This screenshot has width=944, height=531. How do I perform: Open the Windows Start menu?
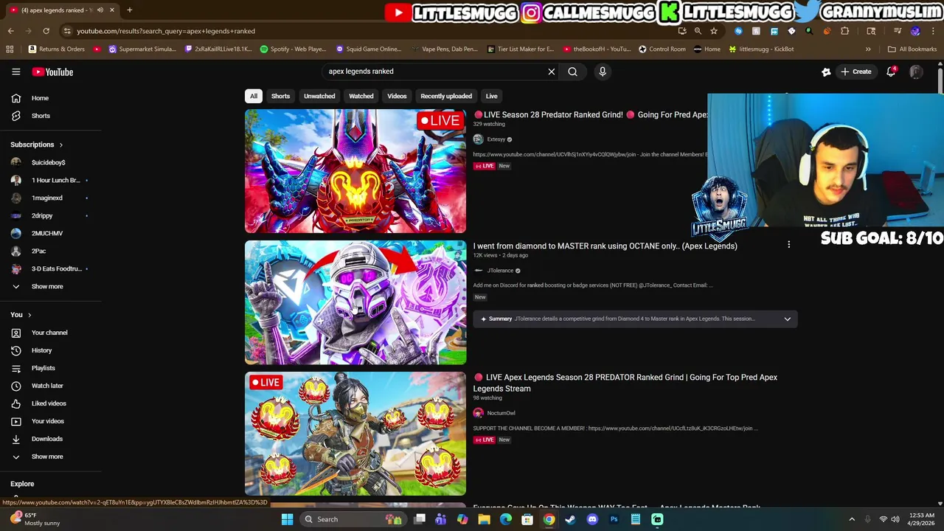(x=287, y=519)
